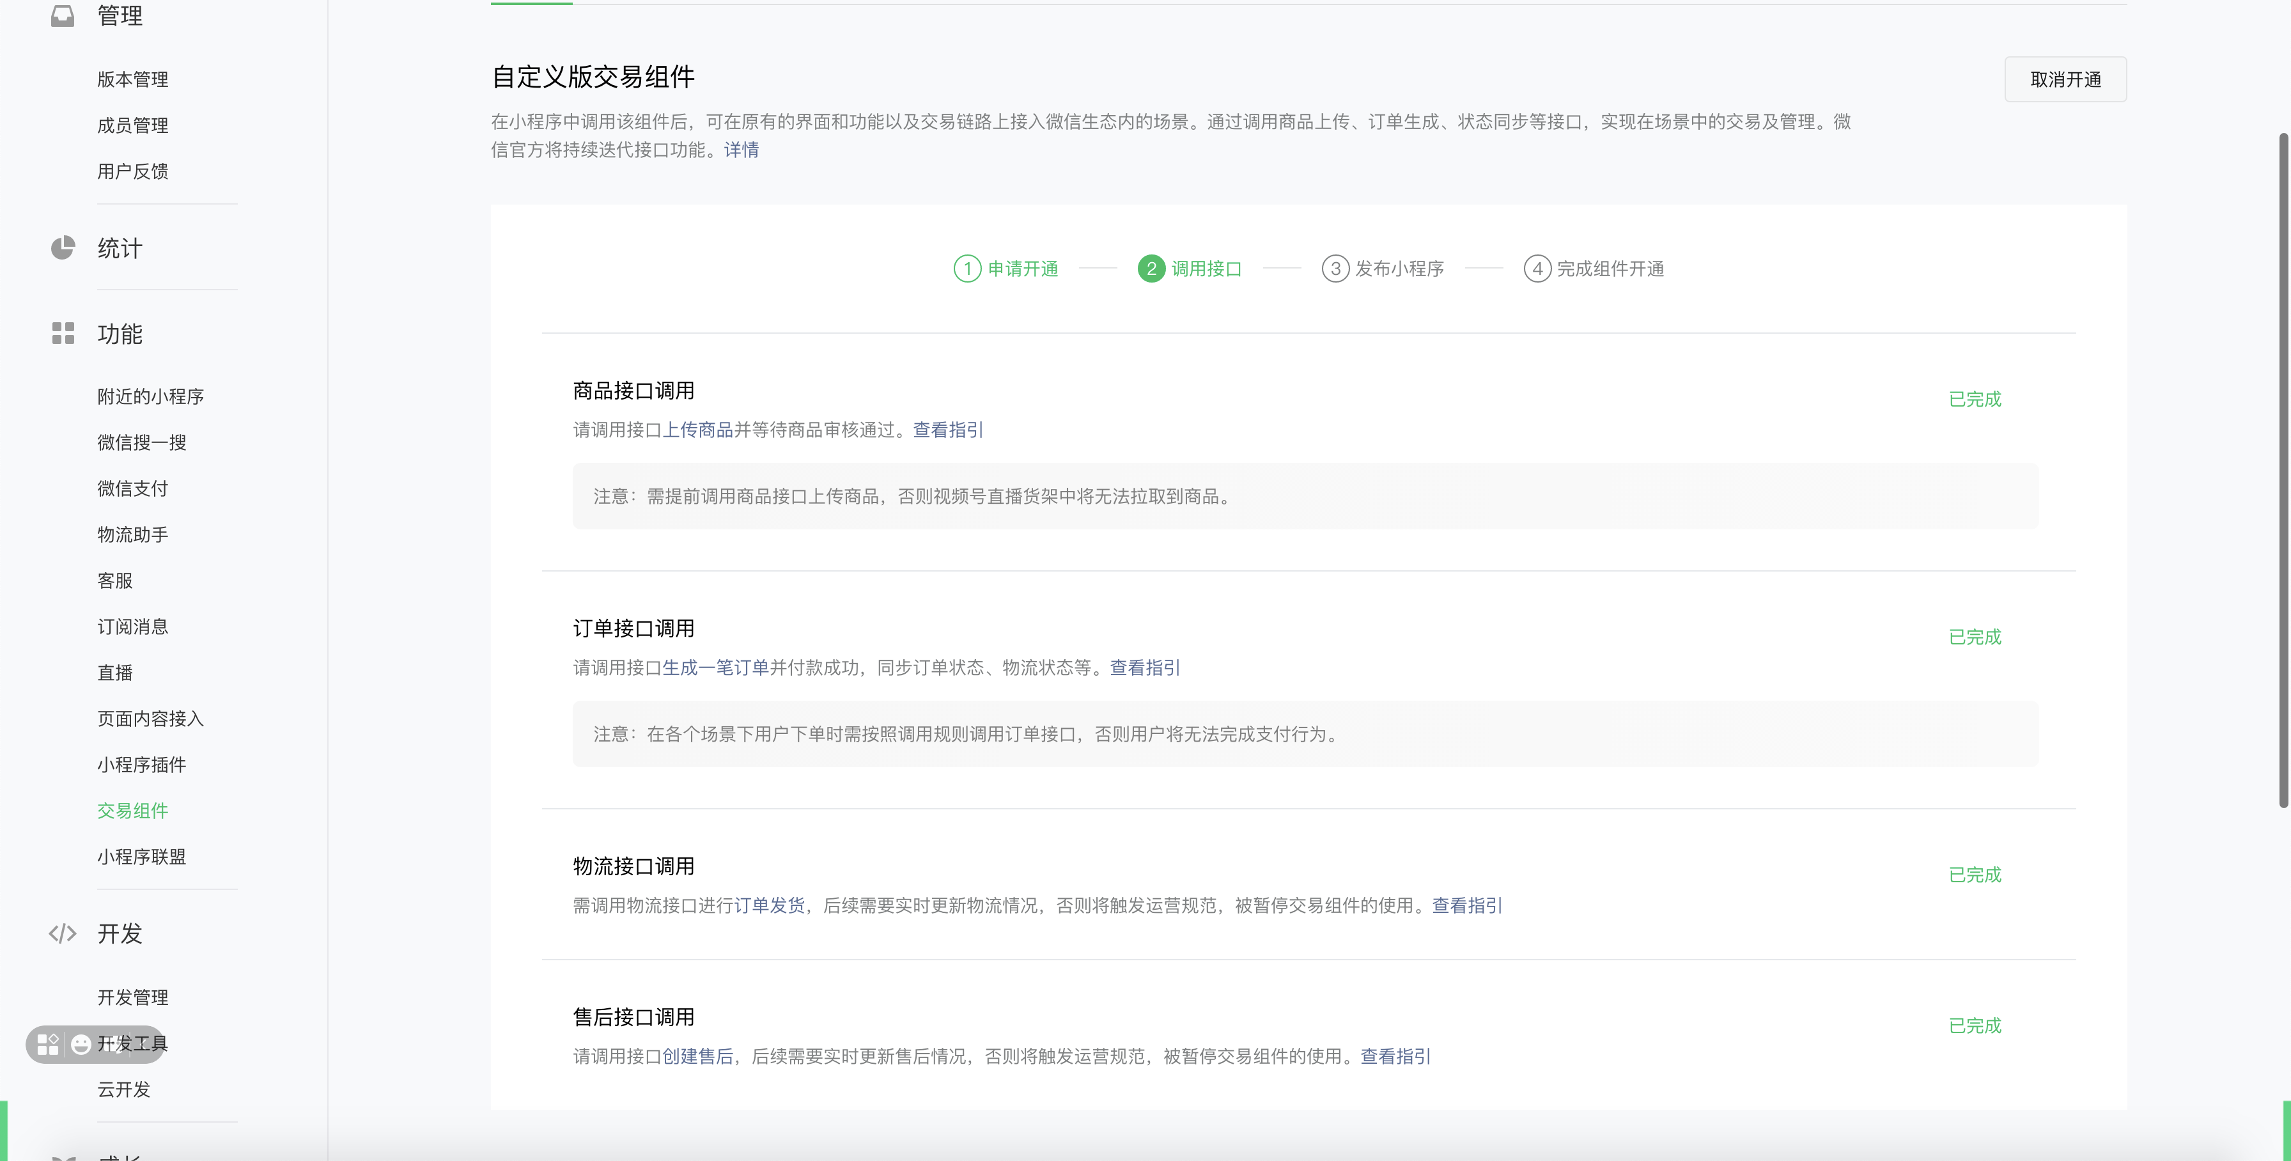Click step circle 3 发布小程序 indicator

pos(1335,269)
